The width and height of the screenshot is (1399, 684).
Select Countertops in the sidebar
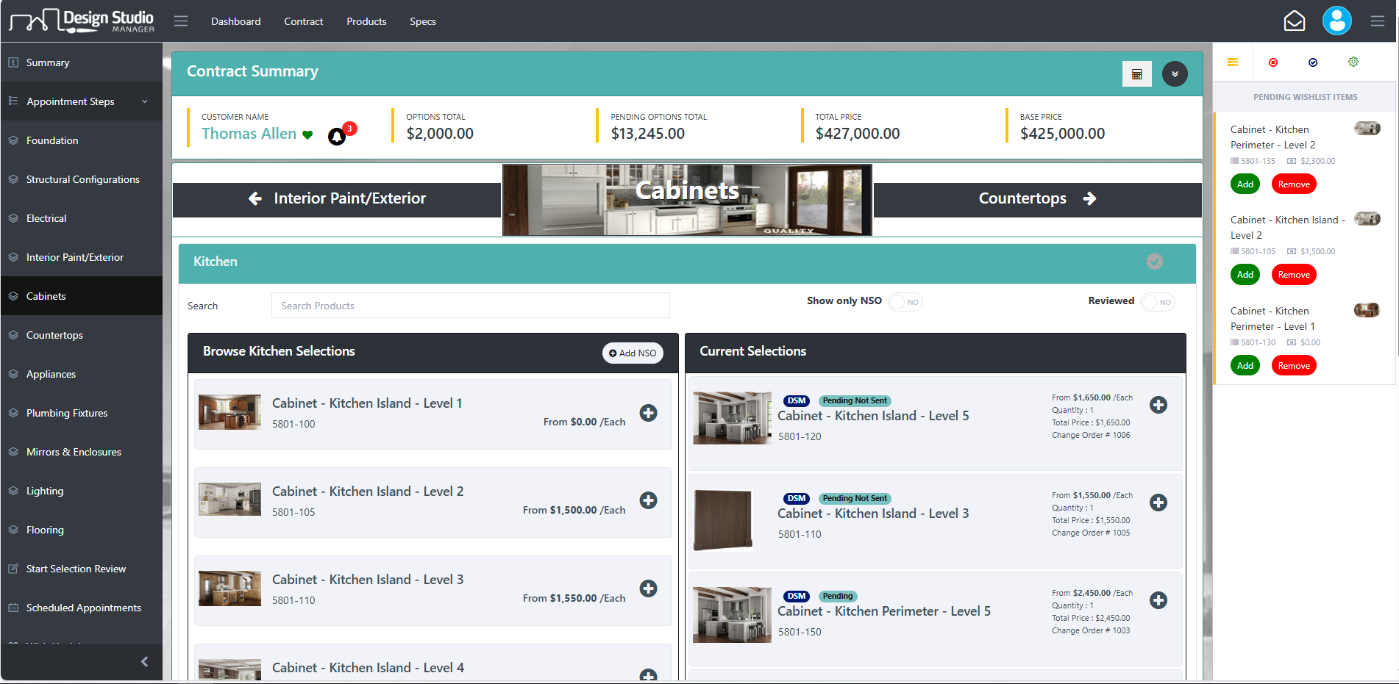(54, 335)
